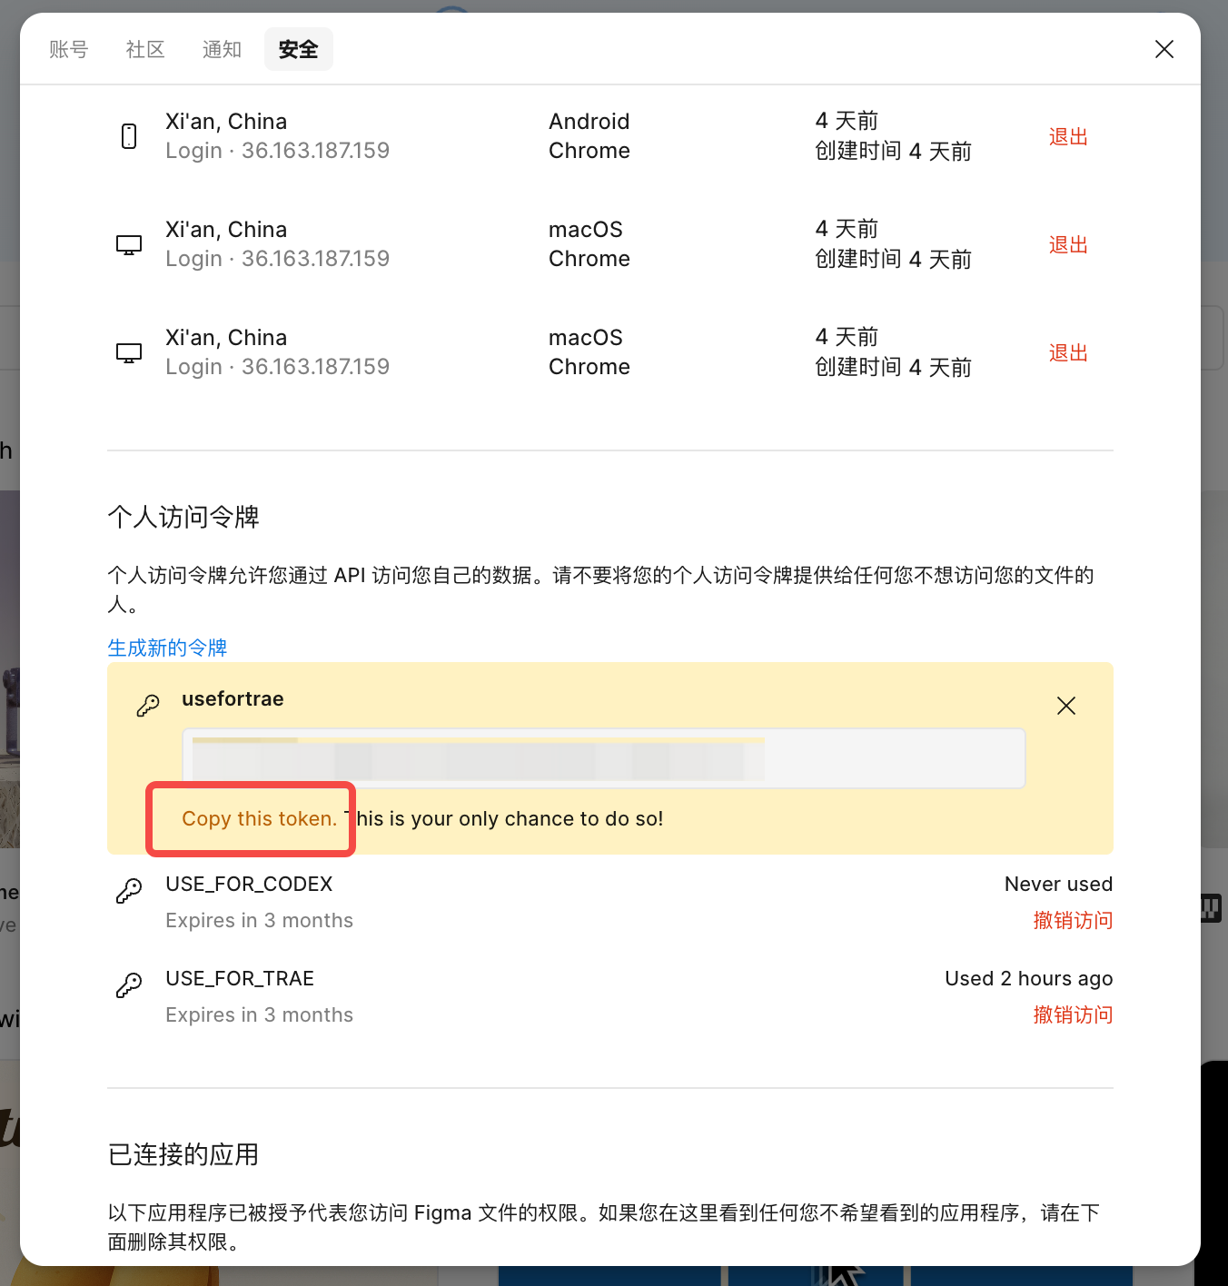Click Expires in 3 months under USE_FOR_CODEX
The width and height of the screenshot is (1228, 1286).
(x=259, y=920)
